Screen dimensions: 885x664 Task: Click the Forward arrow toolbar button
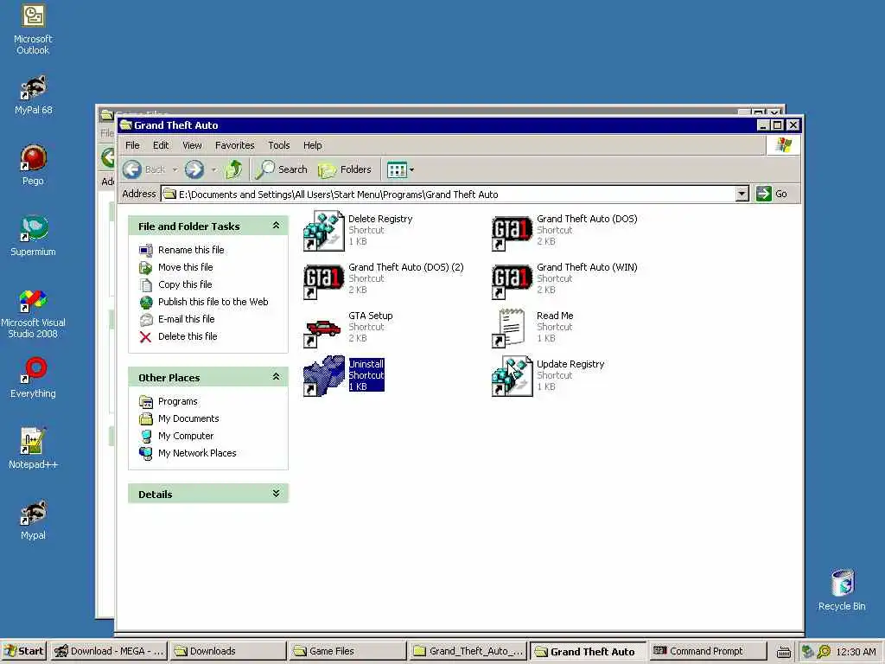[x=194, y=169]
